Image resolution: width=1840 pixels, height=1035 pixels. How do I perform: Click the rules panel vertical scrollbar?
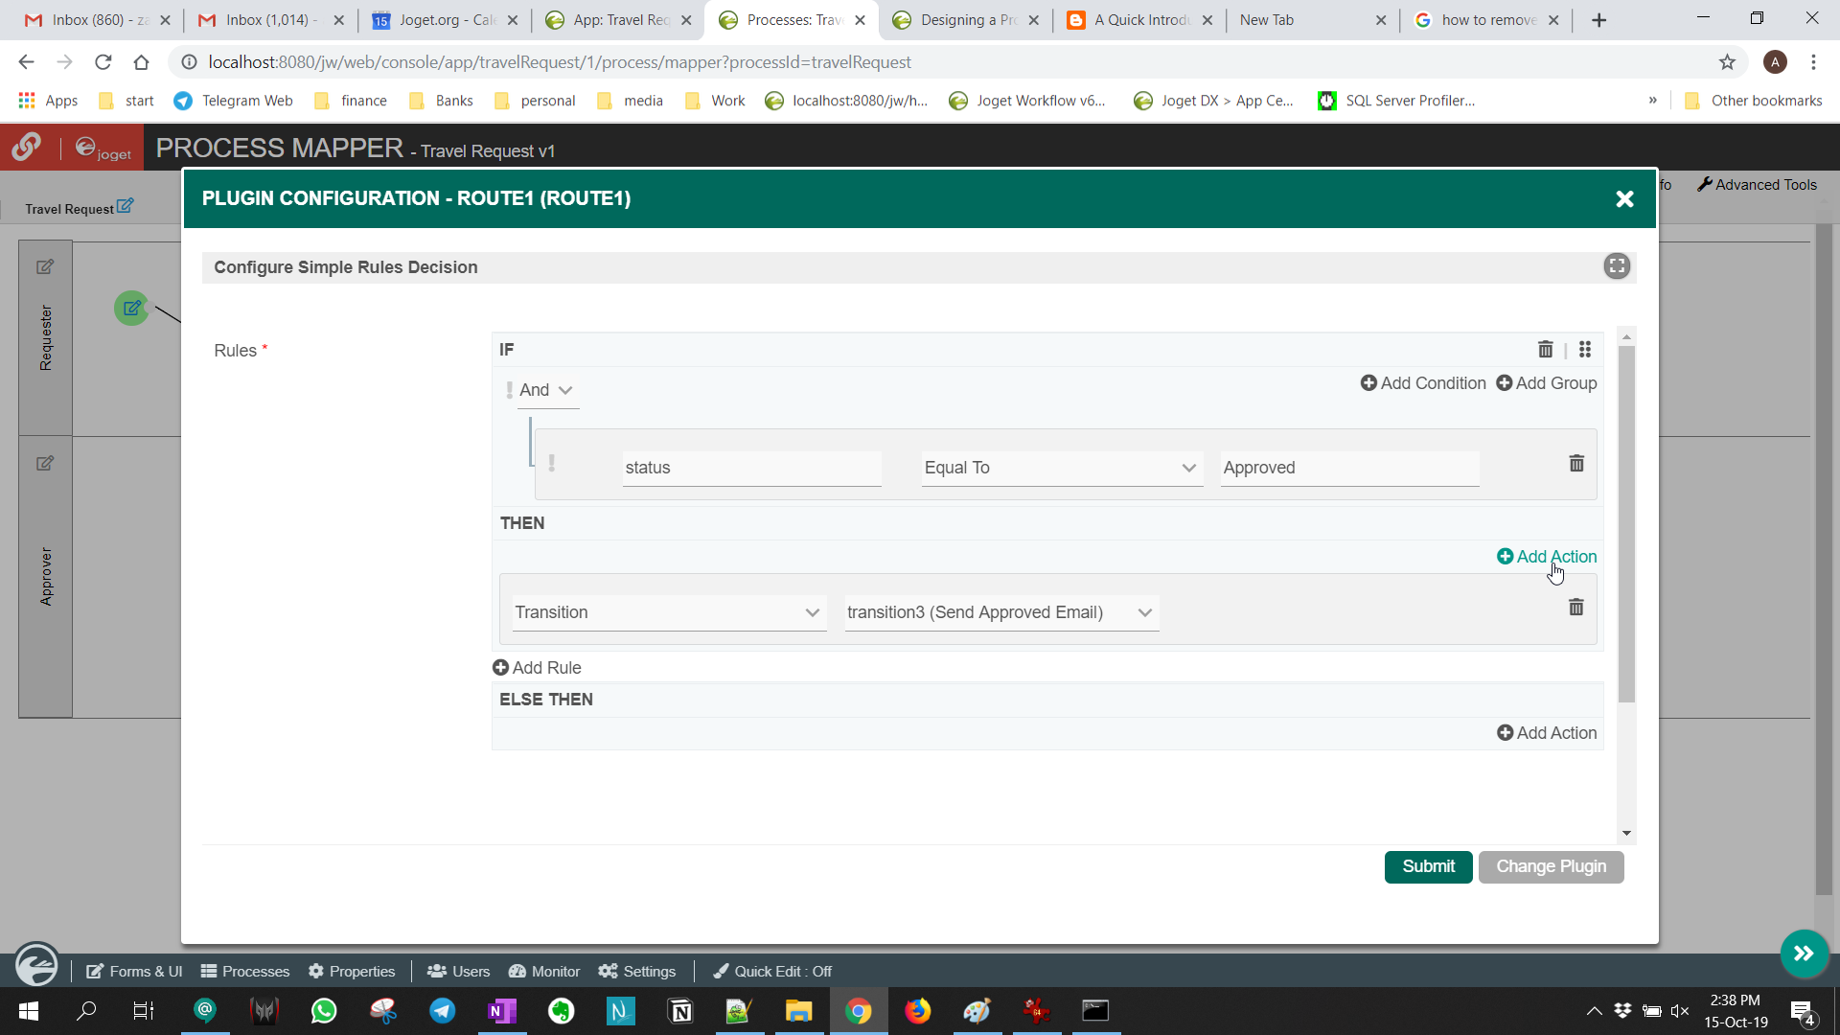1626,522
